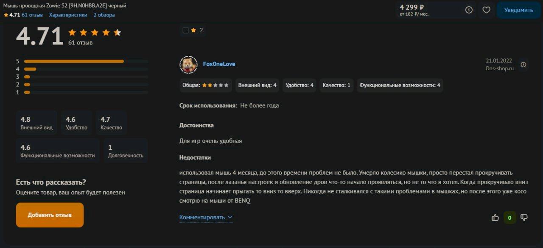Open the 2 обзора tab link
Image resolution: width=543 pixels, height=248 pixels.
click(104, 15)
